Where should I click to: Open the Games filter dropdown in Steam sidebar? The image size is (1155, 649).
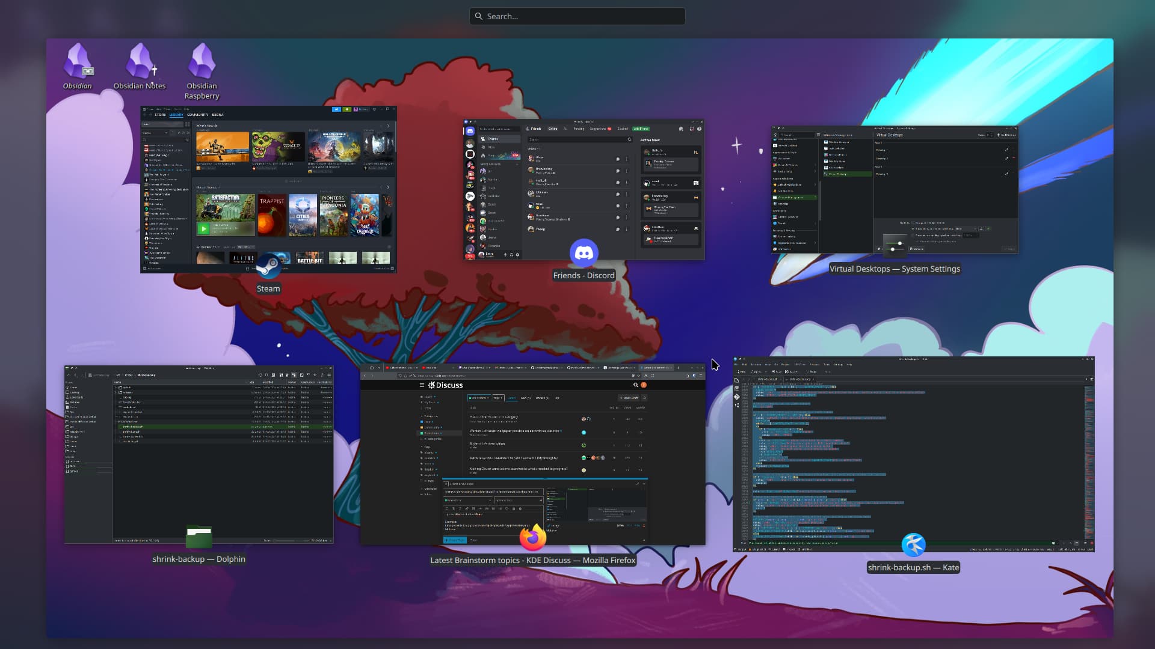[155, 133]
